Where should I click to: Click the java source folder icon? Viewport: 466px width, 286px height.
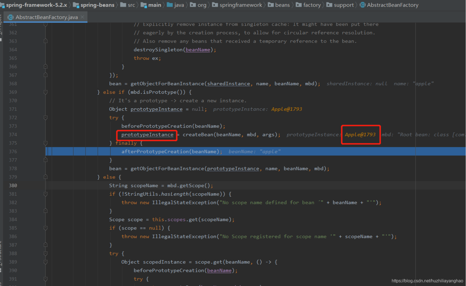click(170, 5)
